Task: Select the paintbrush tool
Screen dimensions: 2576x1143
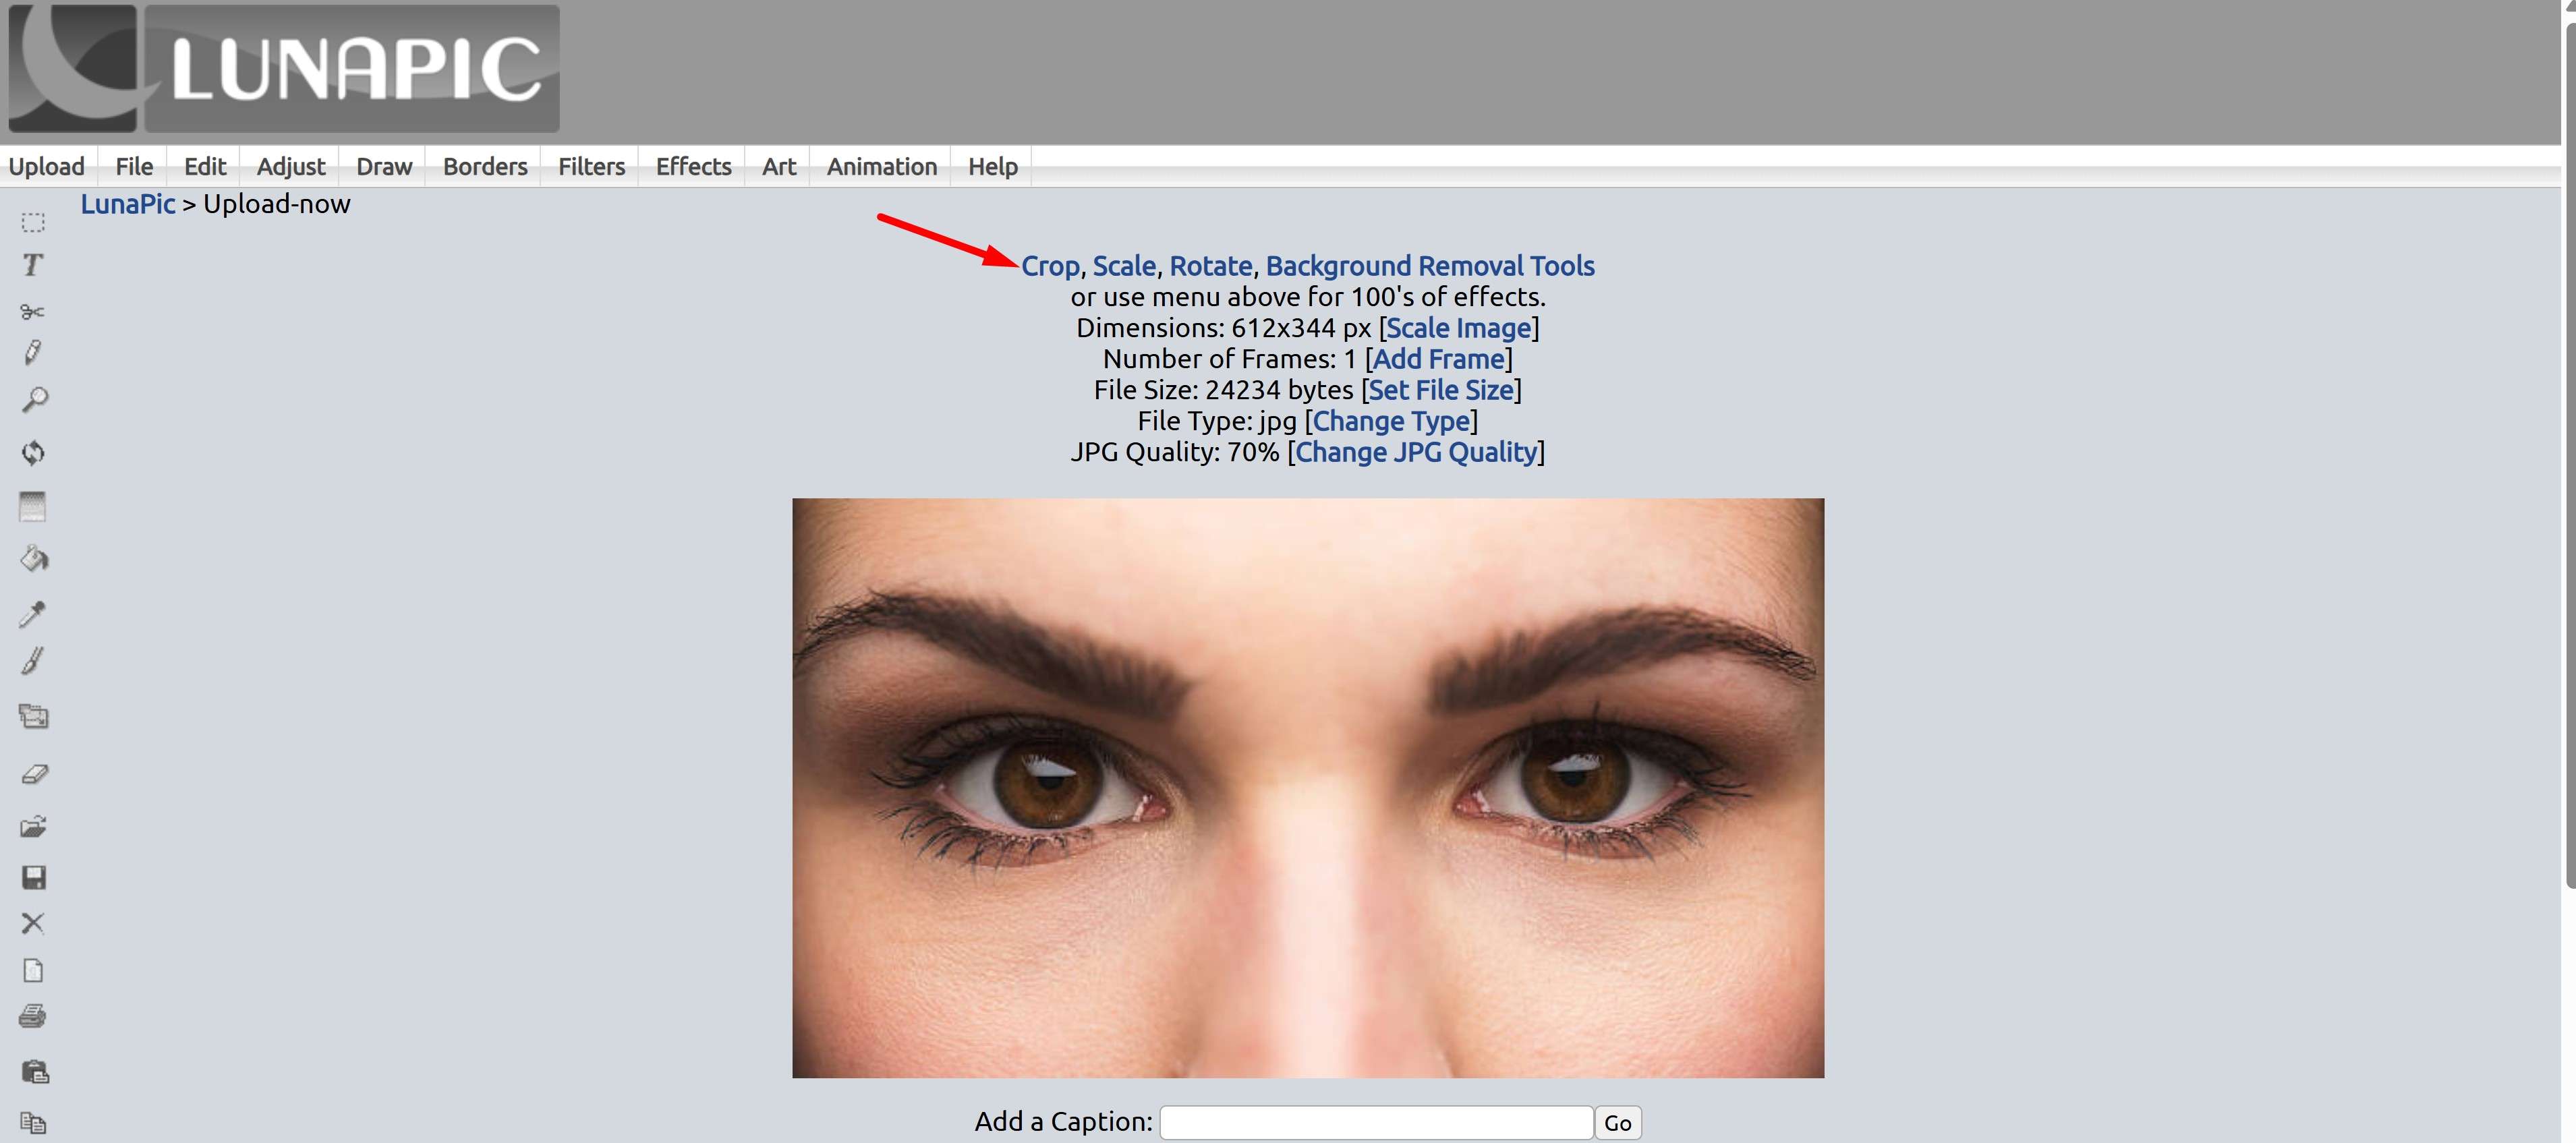Action: click(33, 661)
